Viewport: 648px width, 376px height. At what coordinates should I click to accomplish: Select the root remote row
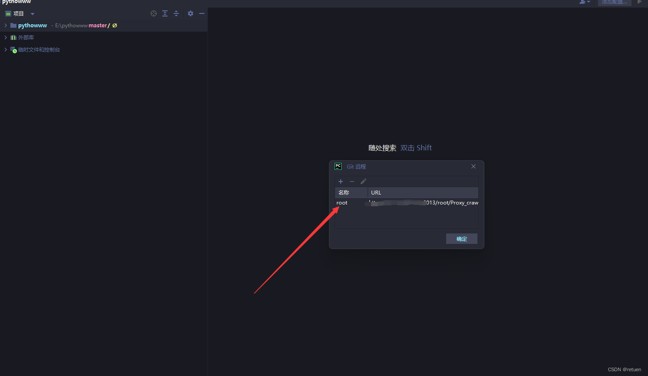pyautogui.click(x=407, y=203)
